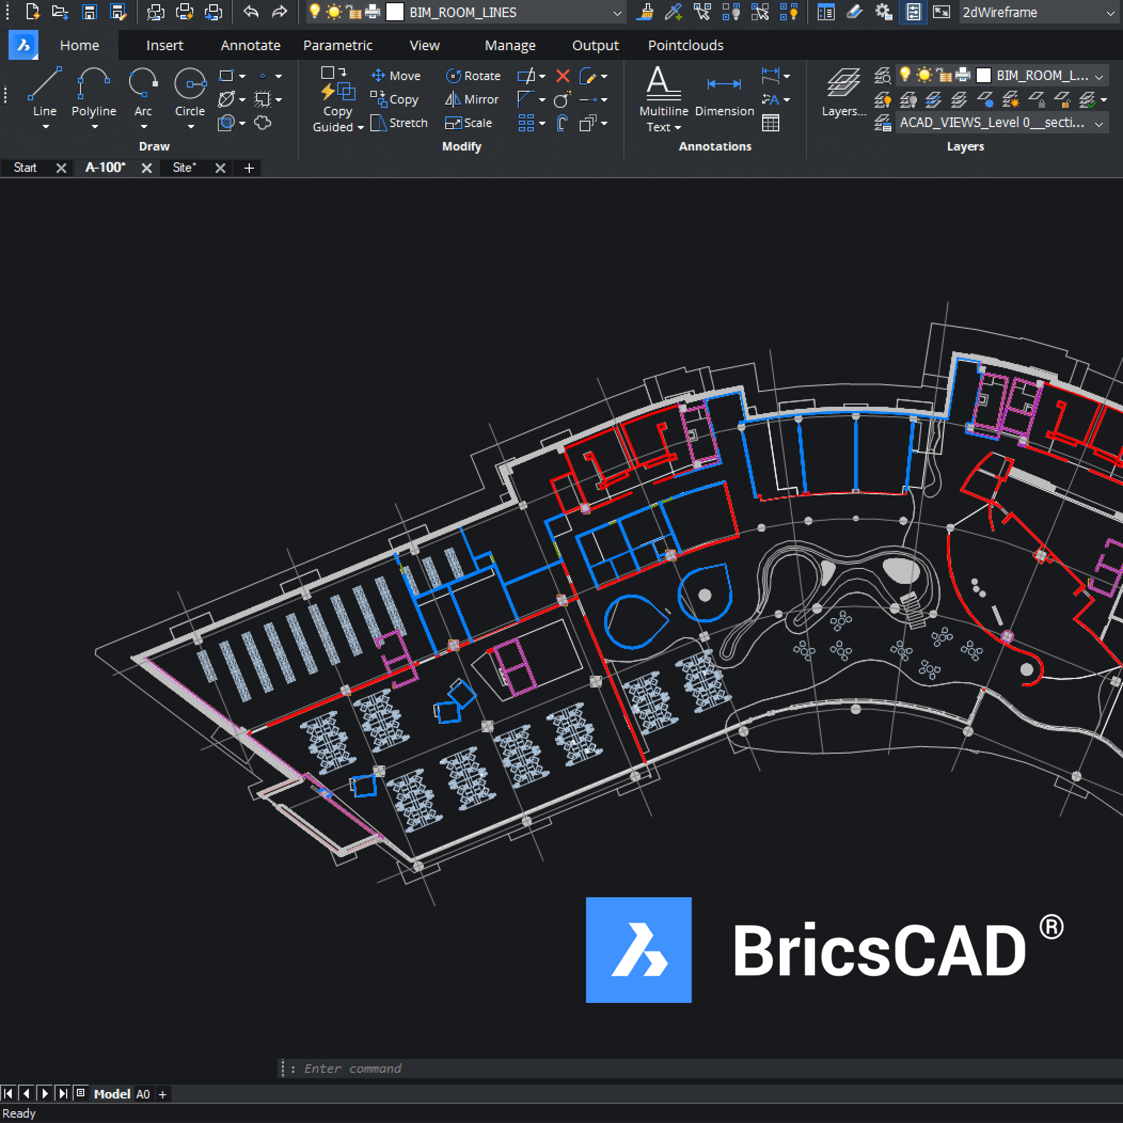This screenshot has width=1123, height=1123.
Task: Click the New drawing icon
Action: tap(33, 12)
